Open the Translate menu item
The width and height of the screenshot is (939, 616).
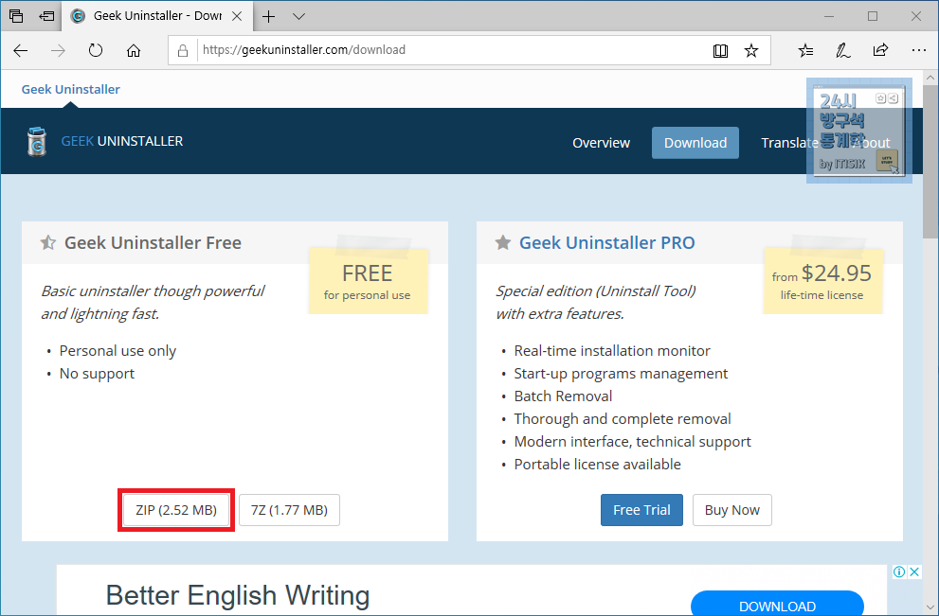pos(789,143)
